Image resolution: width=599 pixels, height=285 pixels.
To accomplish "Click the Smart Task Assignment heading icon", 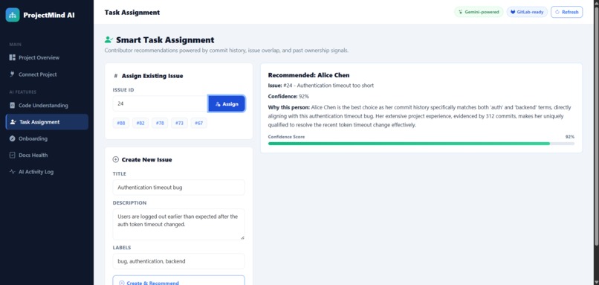I will tap(109, 39).
